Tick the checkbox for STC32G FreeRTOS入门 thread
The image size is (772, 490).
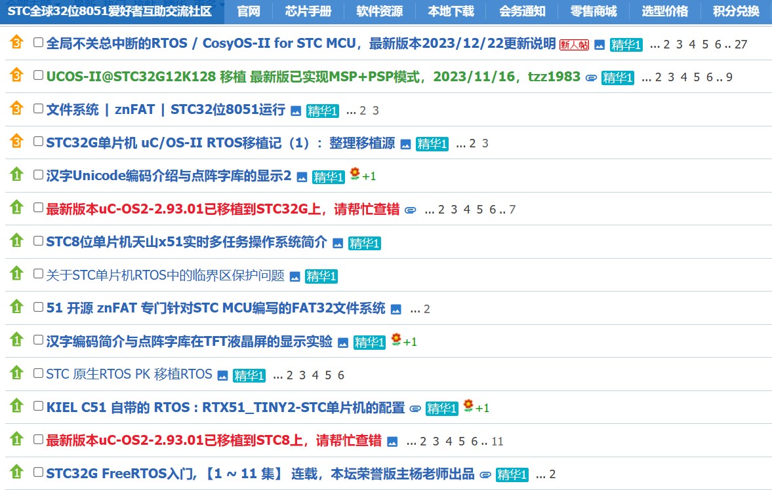(x=39, y=472)
